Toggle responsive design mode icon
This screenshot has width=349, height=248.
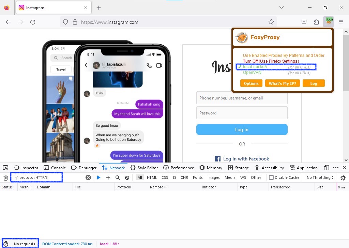[327, 168]
